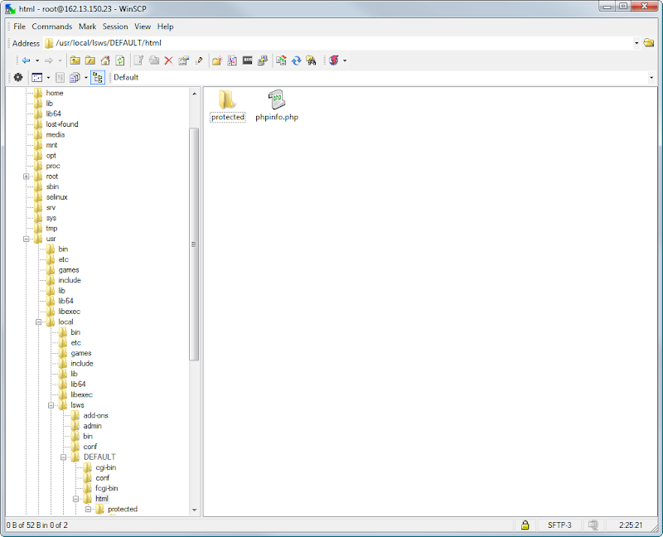
Task: Refresh the directory with green arrows icon
Action: click(120, 60)
